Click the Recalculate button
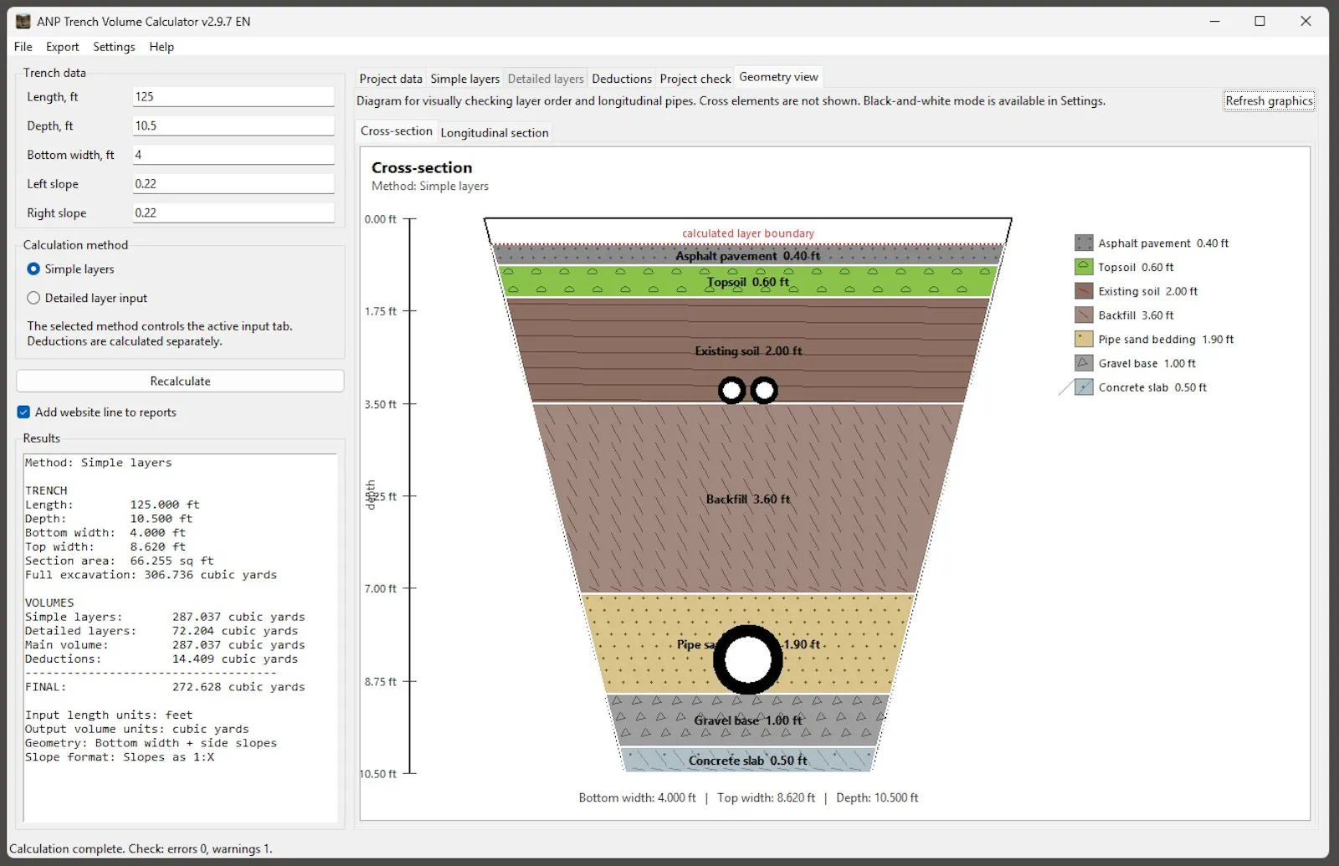The height and width of the screenshot is (866, 1339). (x=180, y=381)
